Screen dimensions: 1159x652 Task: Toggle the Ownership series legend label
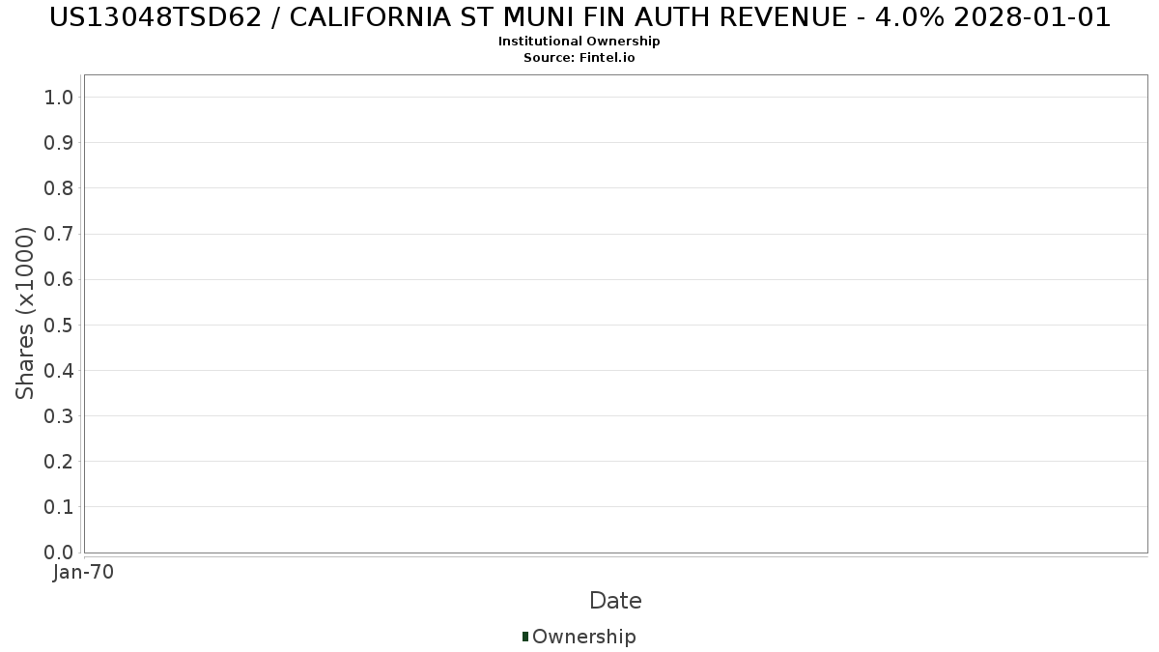tap(583, 637)
